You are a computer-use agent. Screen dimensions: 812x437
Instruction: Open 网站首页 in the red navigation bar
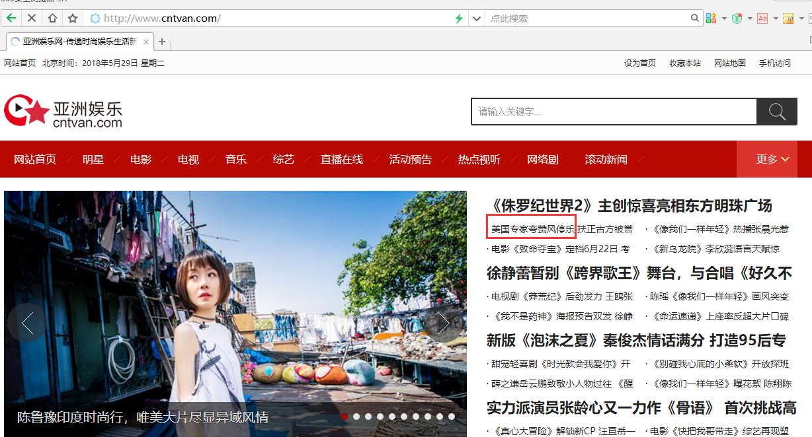click(x=35, y=159)
